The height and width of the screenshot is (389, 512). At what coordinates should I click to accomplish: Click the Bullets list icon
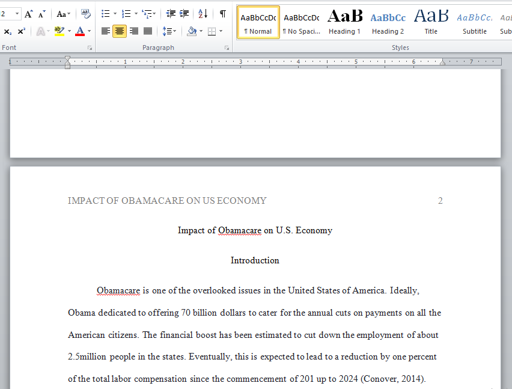click(106, 14)
